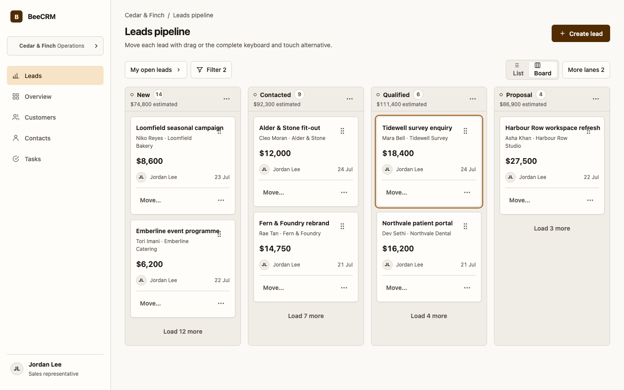Image resolution: width=624 pixels, height=390 pixels.
Task: Open Move menu for Fern & Foundry rebrand
Action: pos(273,288)
